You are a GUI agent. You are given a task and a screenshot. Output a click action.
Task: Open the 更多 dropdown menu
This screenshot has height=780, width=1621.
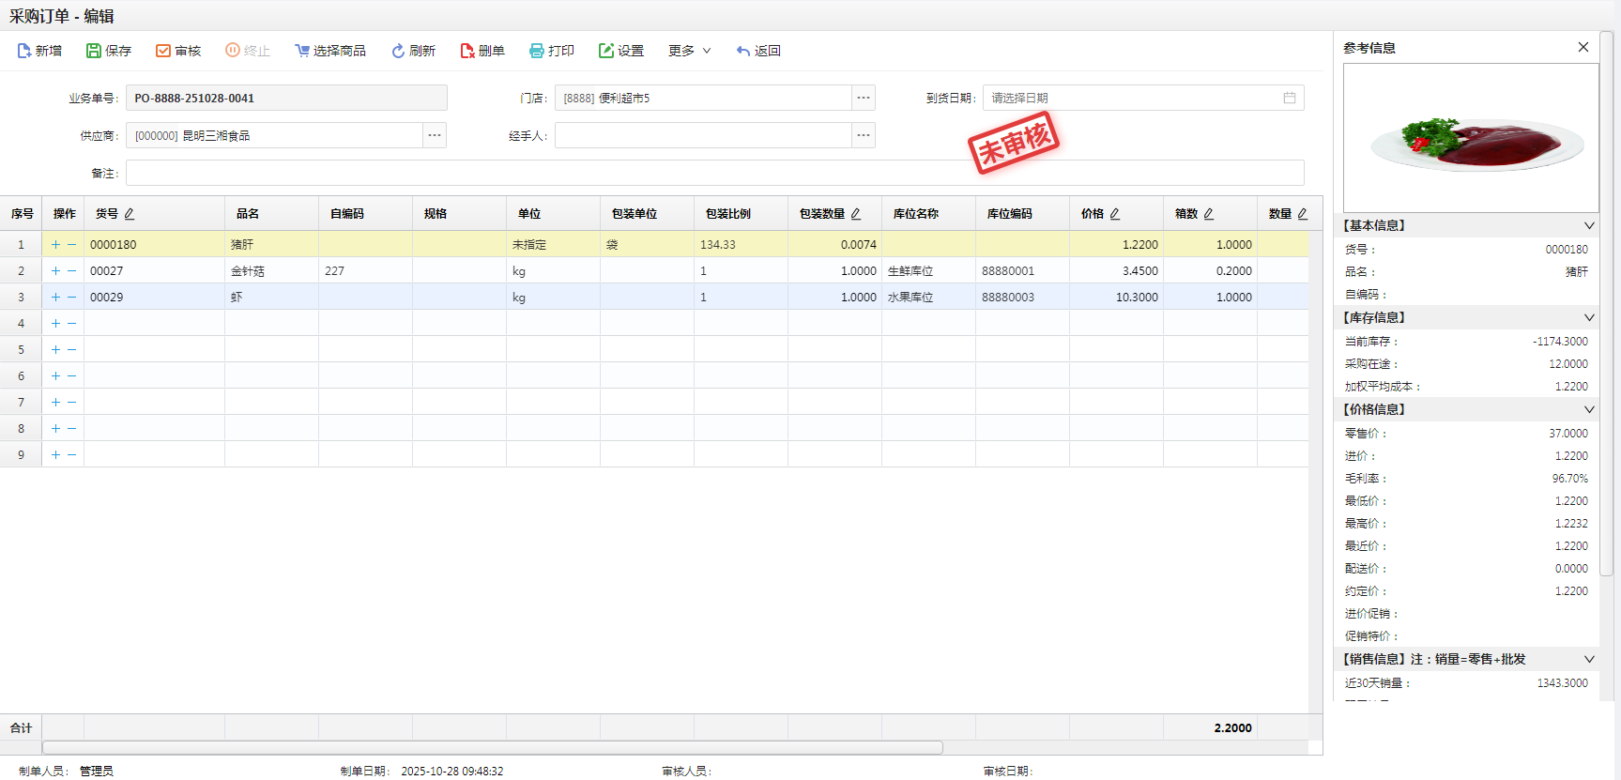(x=689, y=51)
